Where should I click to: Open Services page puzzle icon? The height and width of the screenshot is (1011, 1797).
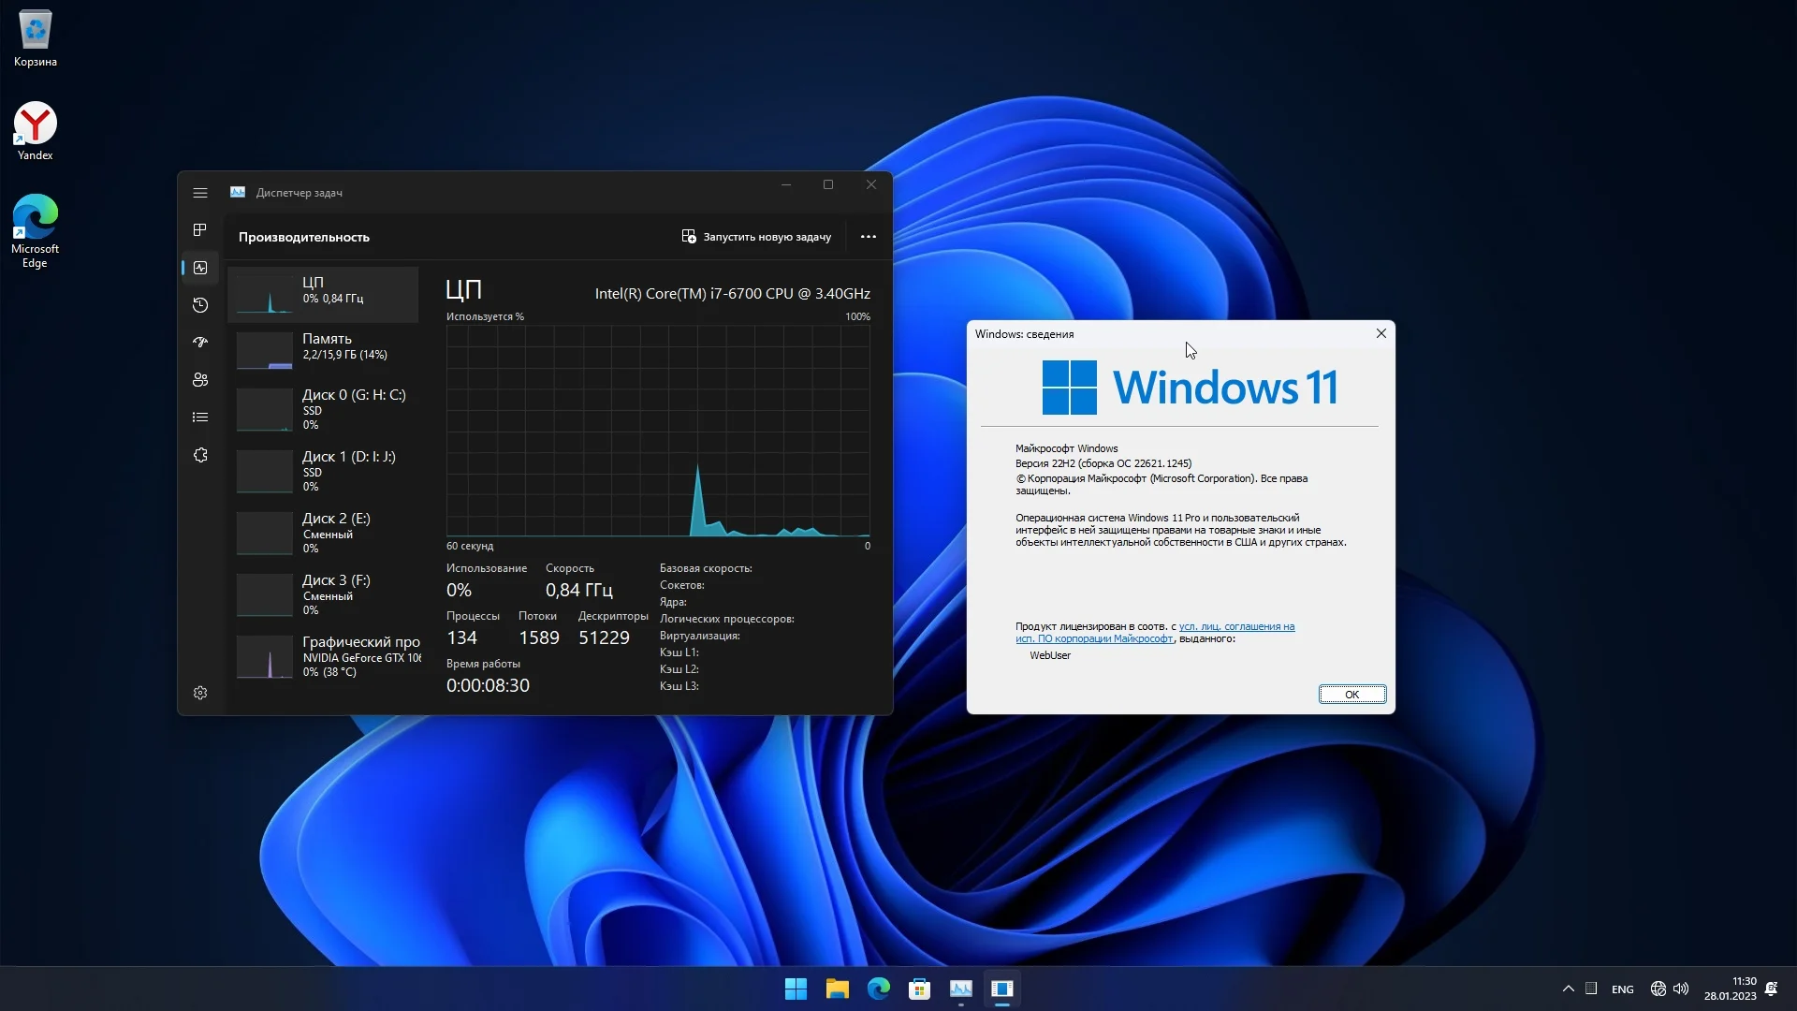point(200,456)
